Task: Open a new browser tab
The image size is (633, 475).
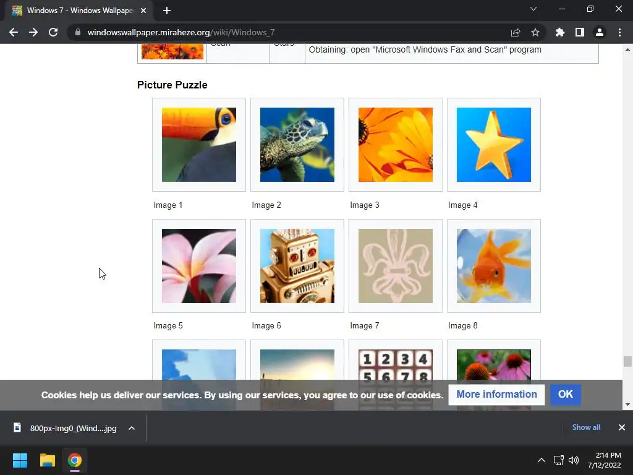Action: 167,11
